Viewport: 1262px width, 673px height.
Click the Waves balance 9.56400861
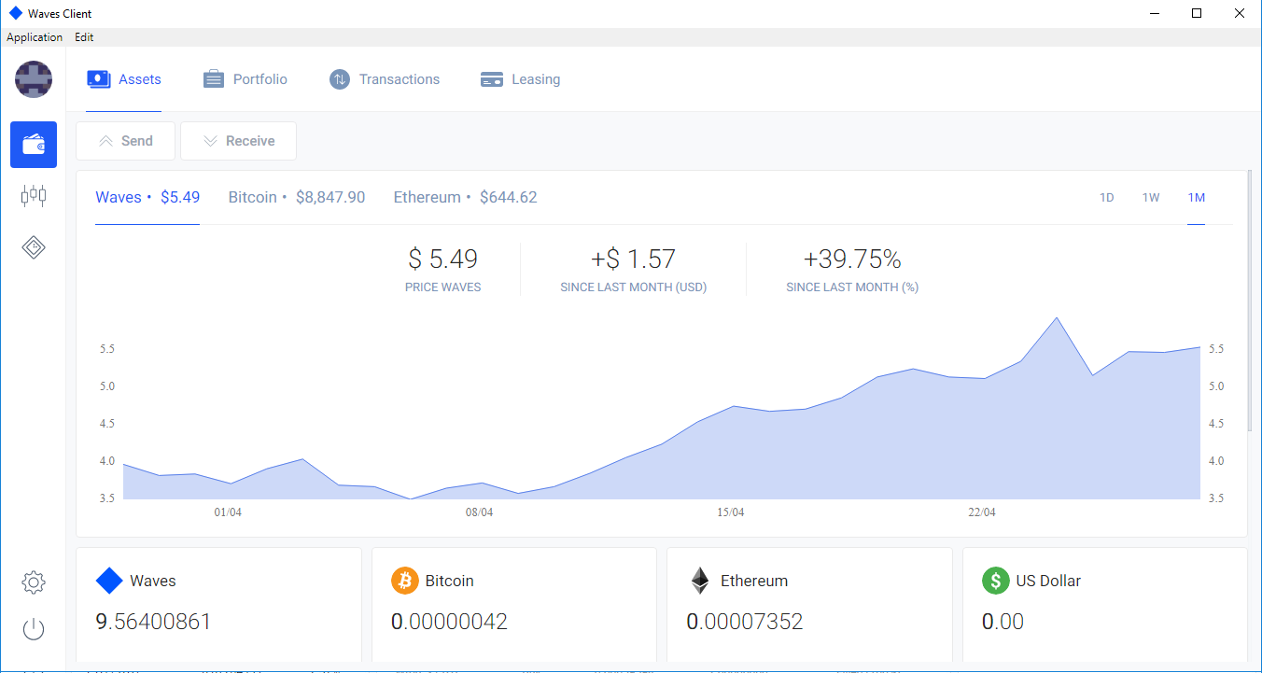[154, 622]
